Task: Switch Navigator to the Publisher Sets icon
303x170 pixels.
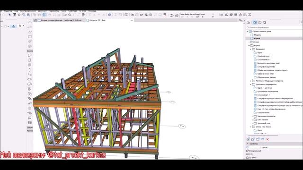Action: pyautogui.click(x=265, y=23)
